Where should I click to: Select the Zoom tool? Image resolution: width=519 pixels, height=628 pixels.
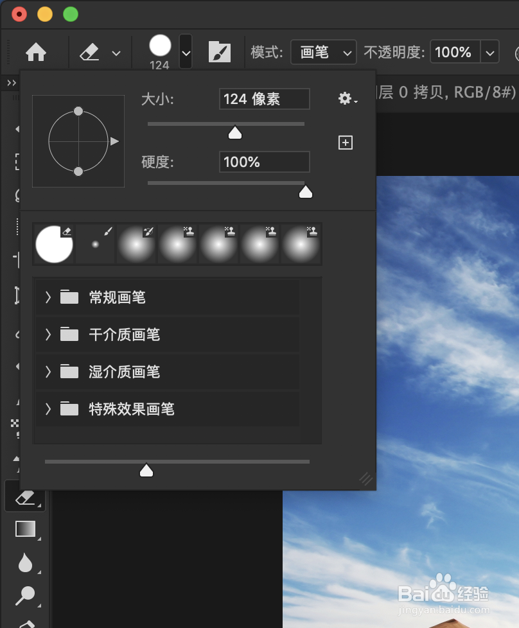point(24,594)
